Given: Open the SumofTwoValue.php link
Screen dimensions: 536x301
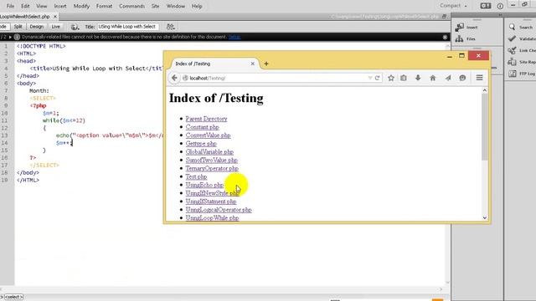Looking at the screenshot, I should (212, 160).
